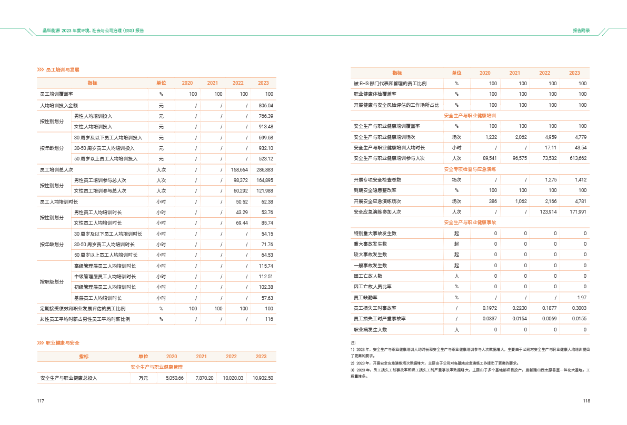
Task: Click the 0.3003 lost-time incident rate cell
Action: coord(579,308)
